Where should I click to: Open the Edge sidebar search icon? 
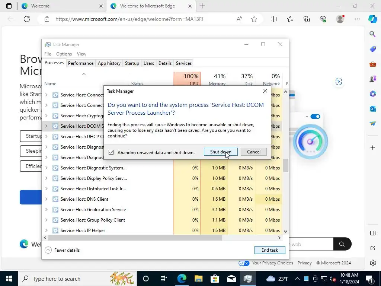(x=372, y=34)
